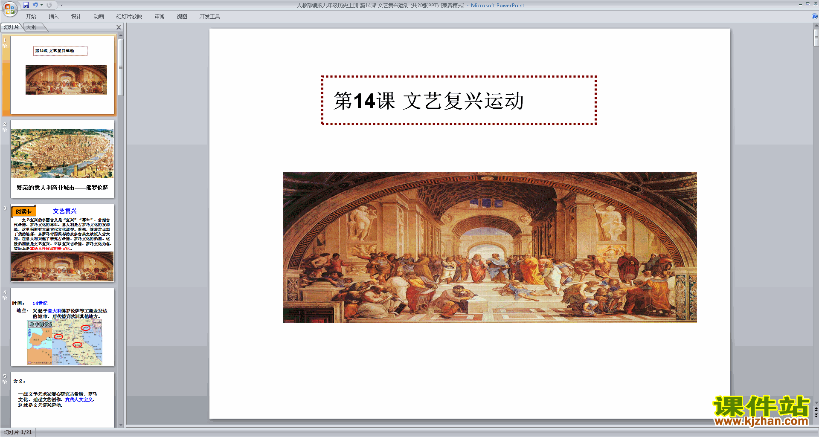Go to next slide with double-down arrows
Viewport: 819px width, 437px height.
click(x=816, y=415)
